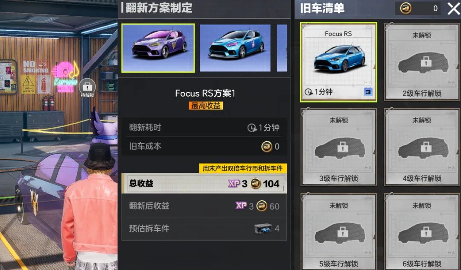461x270 pixels.
Task: Click the locked 3级车行解锁 car slot
Action: (338, 147)
